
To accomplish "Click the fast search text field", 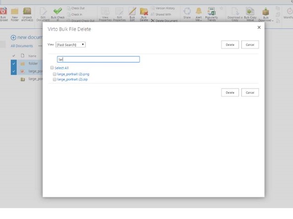I will (98, 59).
